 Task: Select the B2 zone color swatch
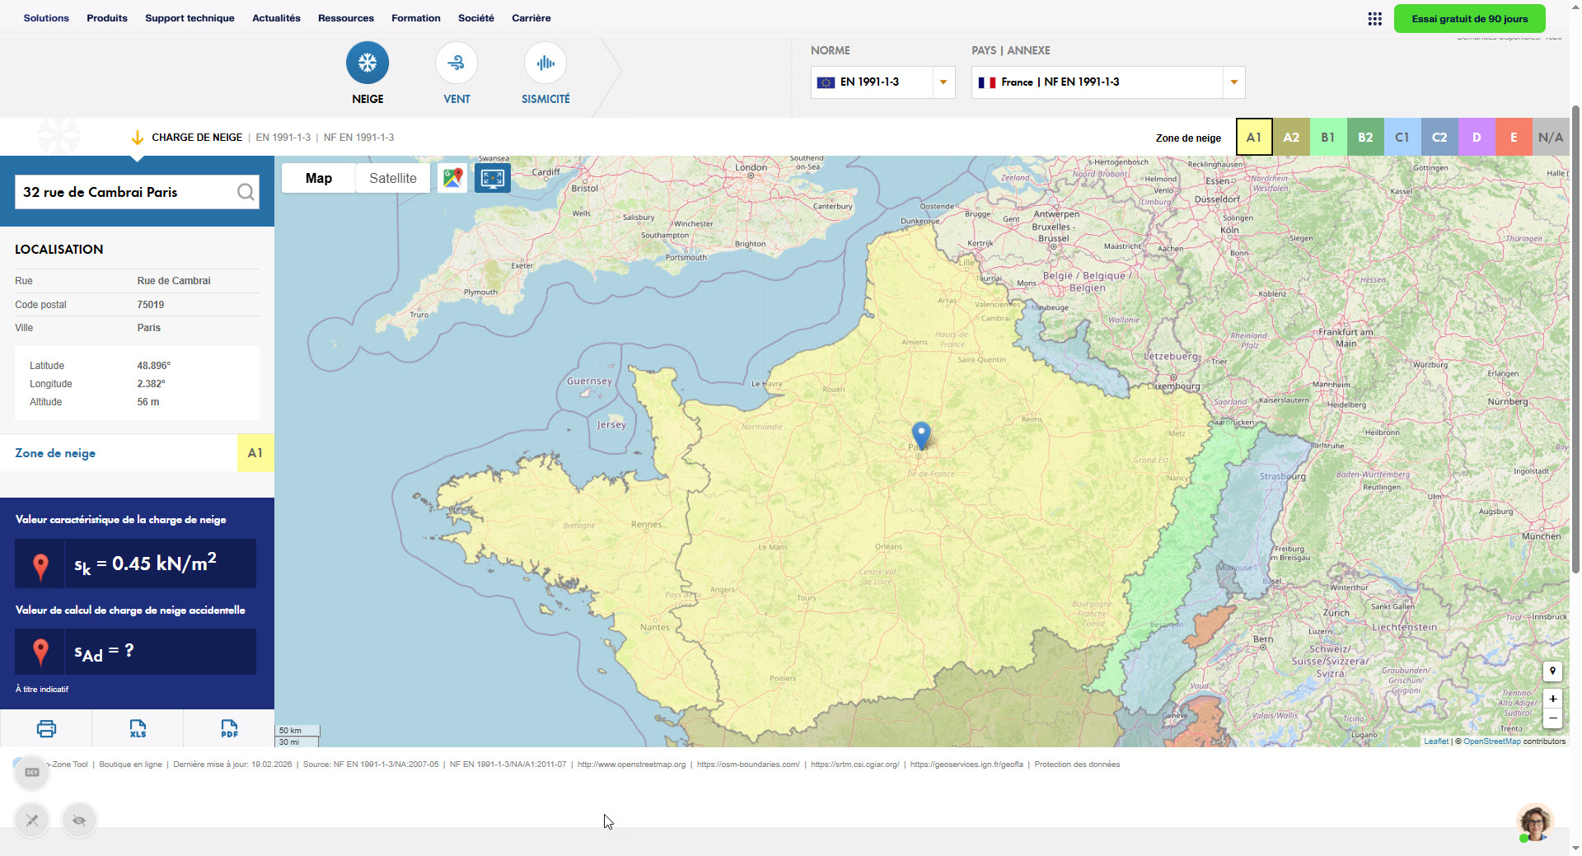[x=1365, y=137]
